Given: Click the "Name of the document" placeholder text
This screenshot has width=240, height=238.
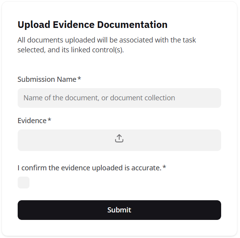Looking at the screenshot, I should point(99,98).
